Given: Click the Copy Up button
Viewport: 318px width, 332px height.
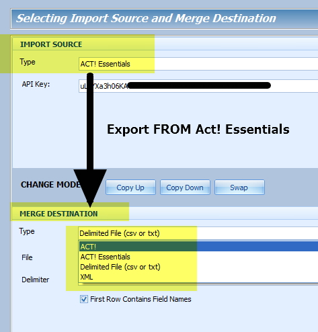Looking at the screenshot, I should (x=130, y=188).
